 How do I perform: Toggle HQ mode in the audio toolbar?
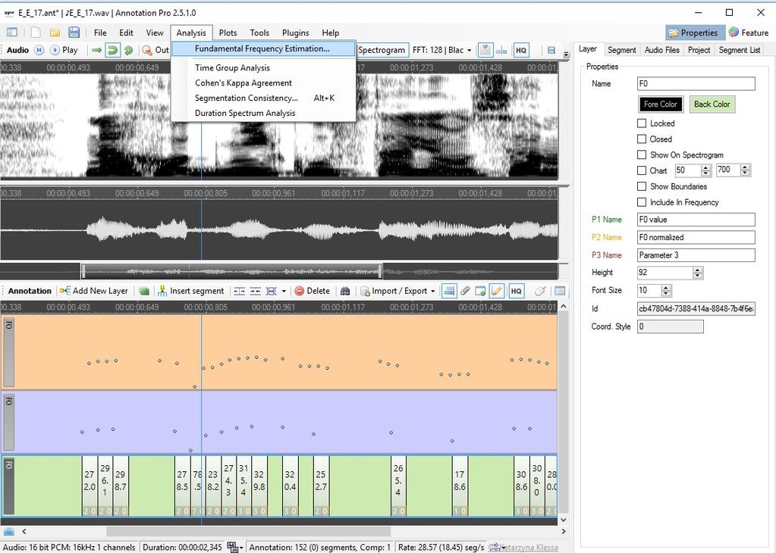(521, 50)
